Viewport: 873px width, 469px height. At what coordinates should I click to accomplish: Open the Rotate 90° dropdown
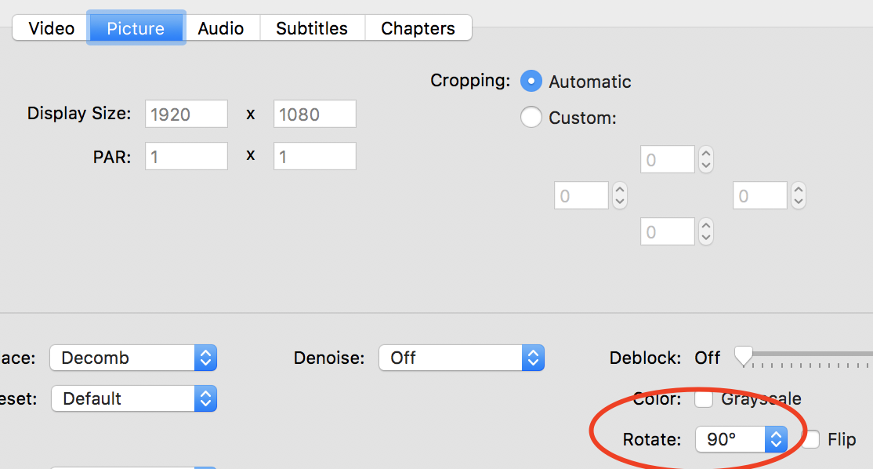point(741,439)
